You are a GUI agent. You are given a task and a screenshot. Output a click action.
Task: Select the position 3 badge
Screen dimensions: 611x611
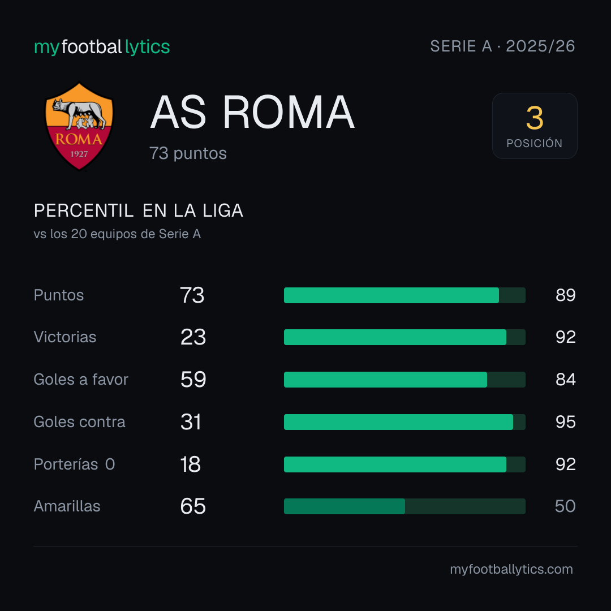(535, 126)
